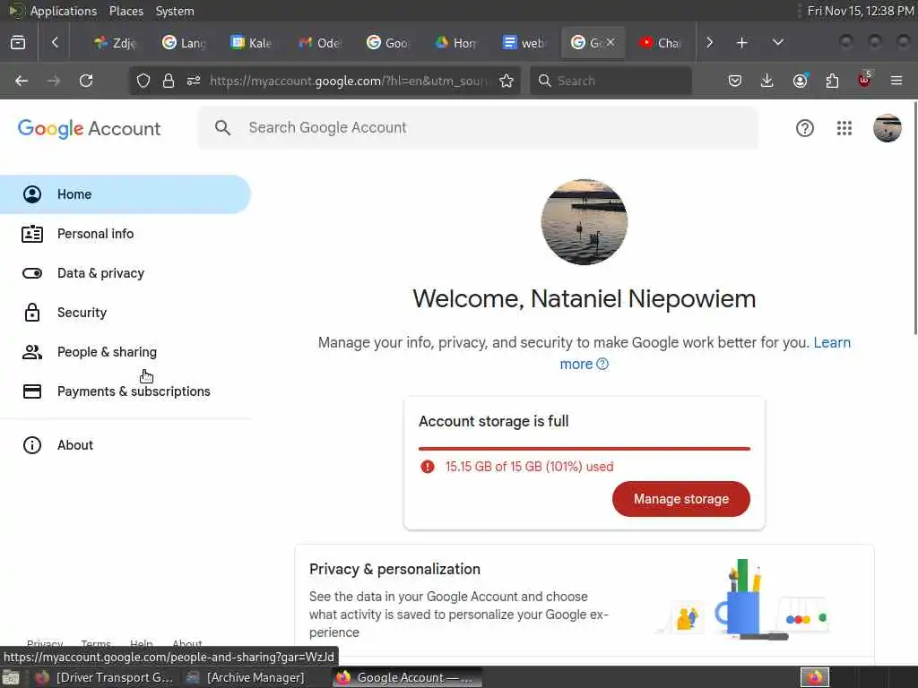The height and width of the screenshot is (688, 918).
Task: Change the large profile picture
Action: (x=585, y=222)
